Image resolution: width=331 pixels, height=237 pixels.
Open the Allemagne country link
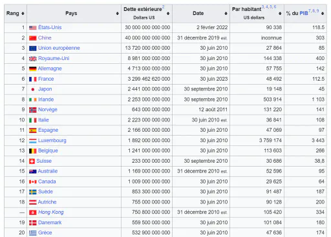tap(50, 68)
